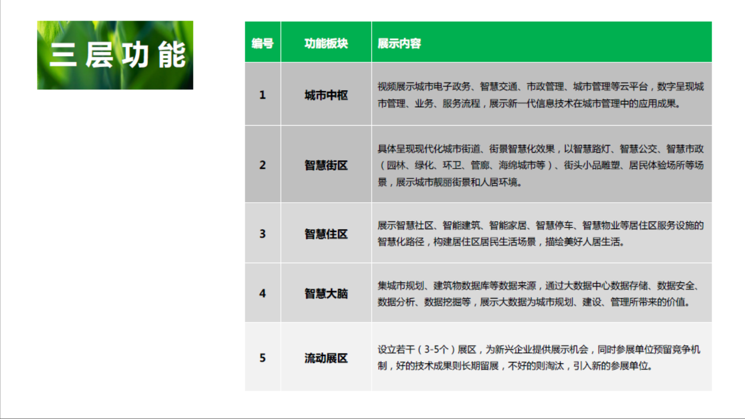This screenshot has height=419, width=745.
Task: Click the 智慧大脑 cell
Action: point(326,293)
